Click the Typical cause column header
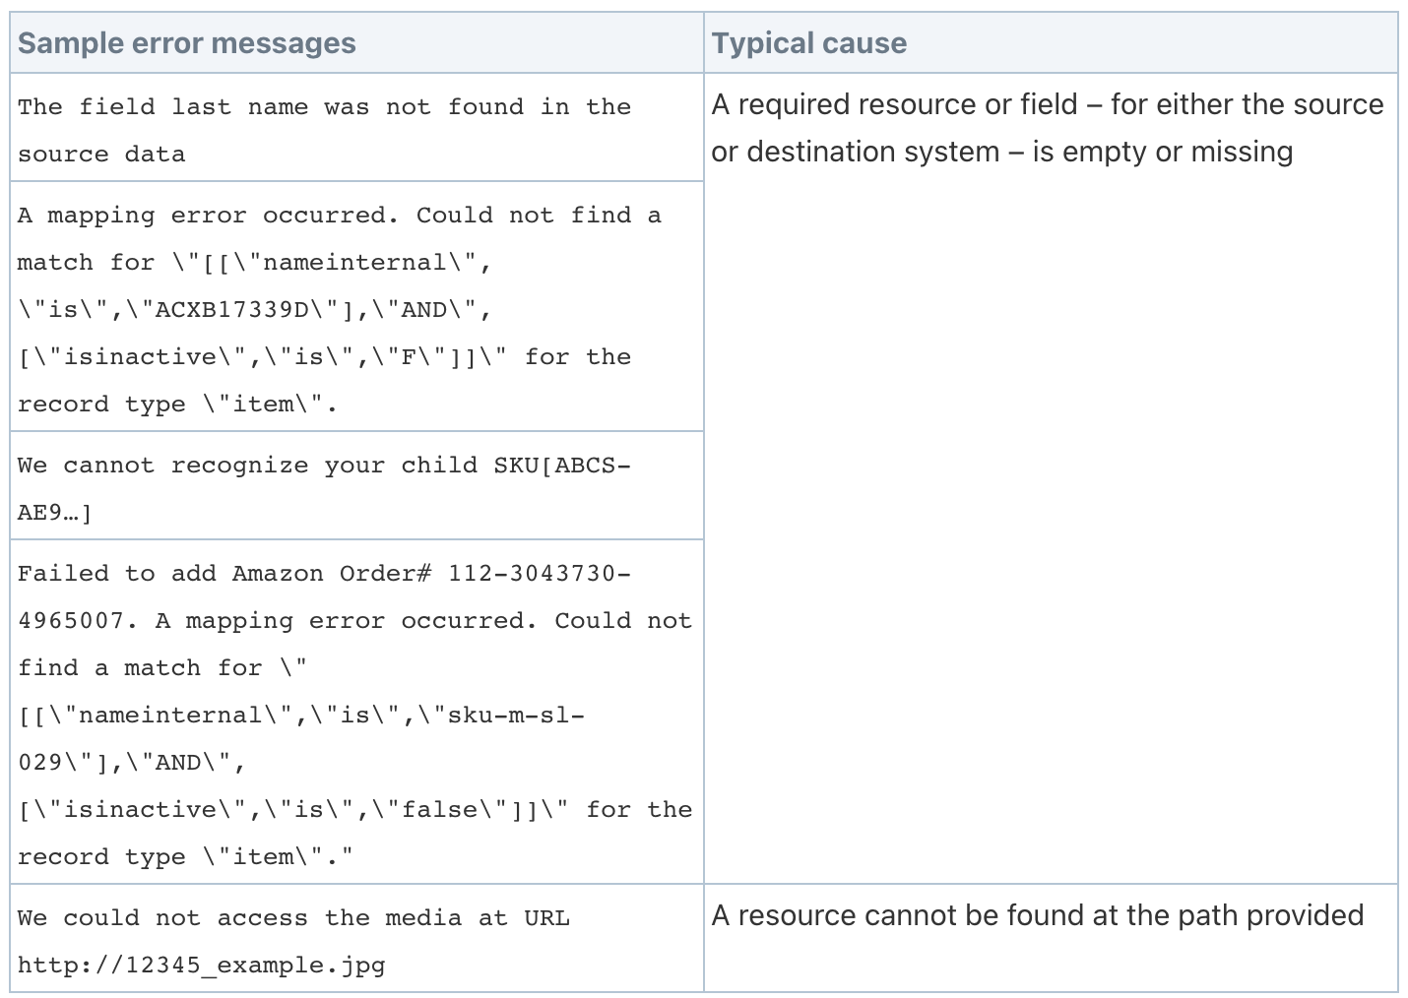 tap(808, 42)
